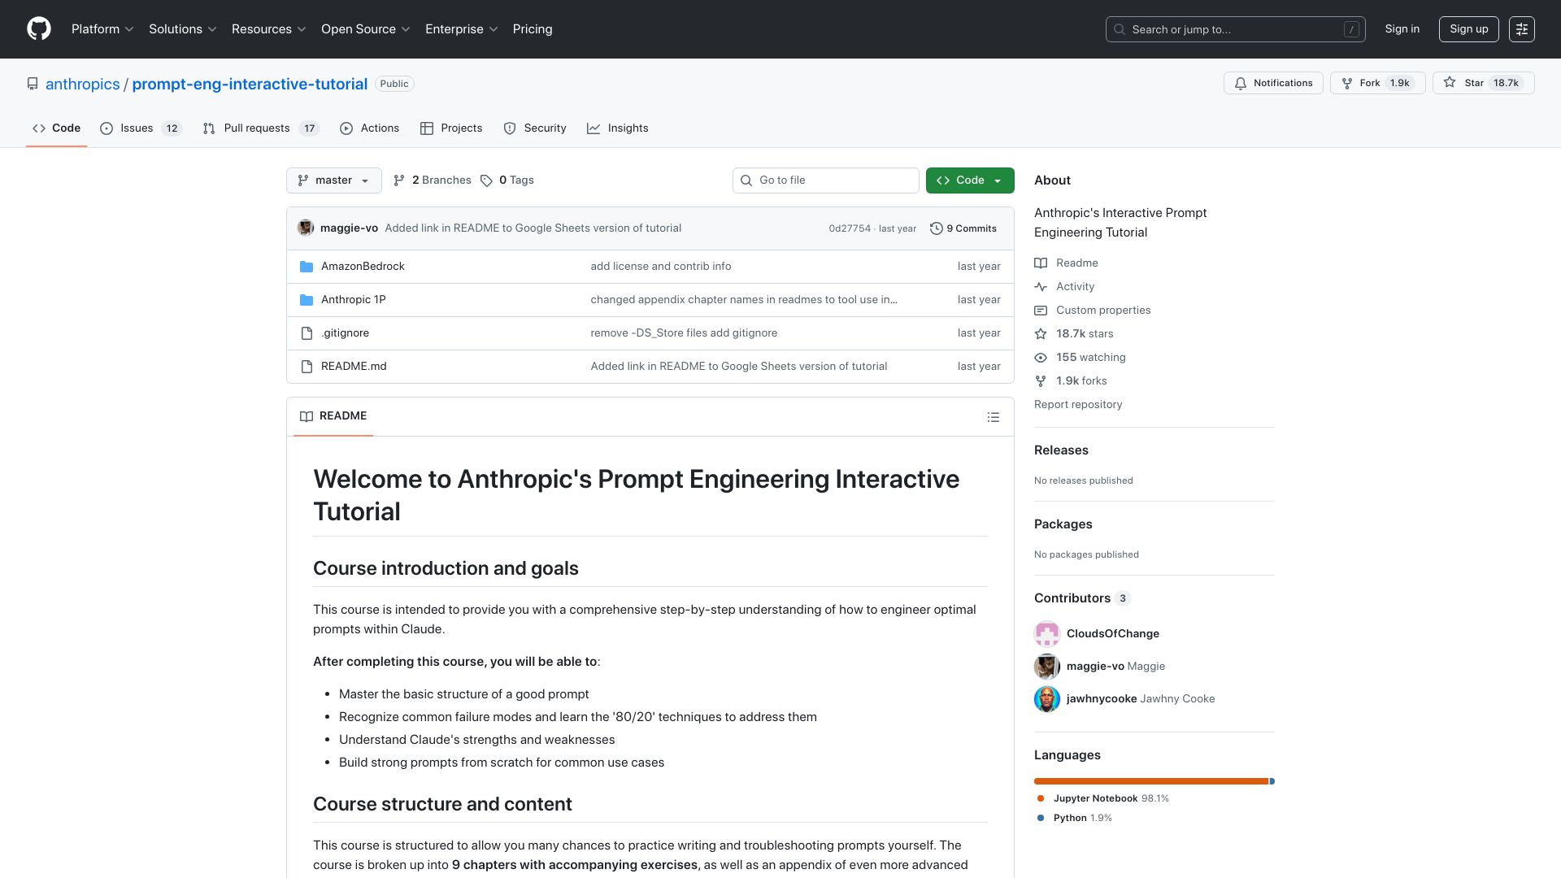Open the Insights tab
Screen dimensions: 1561x878
click(618, 128)
